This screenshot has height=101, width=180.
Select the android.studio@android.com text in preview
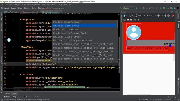(x=147, y=48)
